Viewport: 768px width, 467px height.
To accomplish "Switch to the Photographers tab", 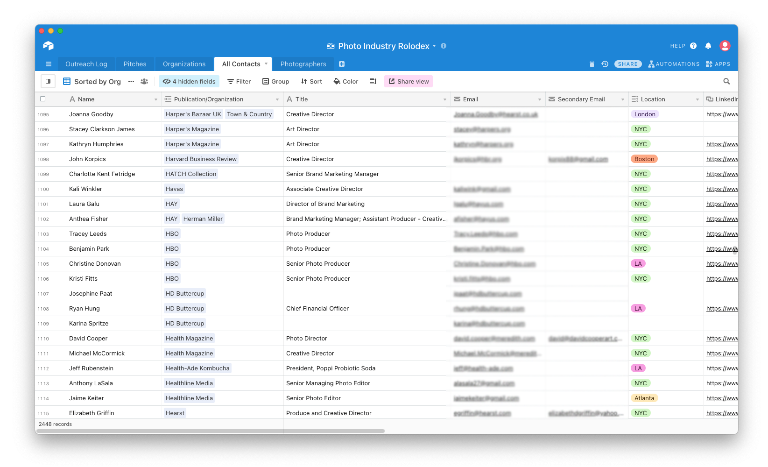I will click(303, 64).
